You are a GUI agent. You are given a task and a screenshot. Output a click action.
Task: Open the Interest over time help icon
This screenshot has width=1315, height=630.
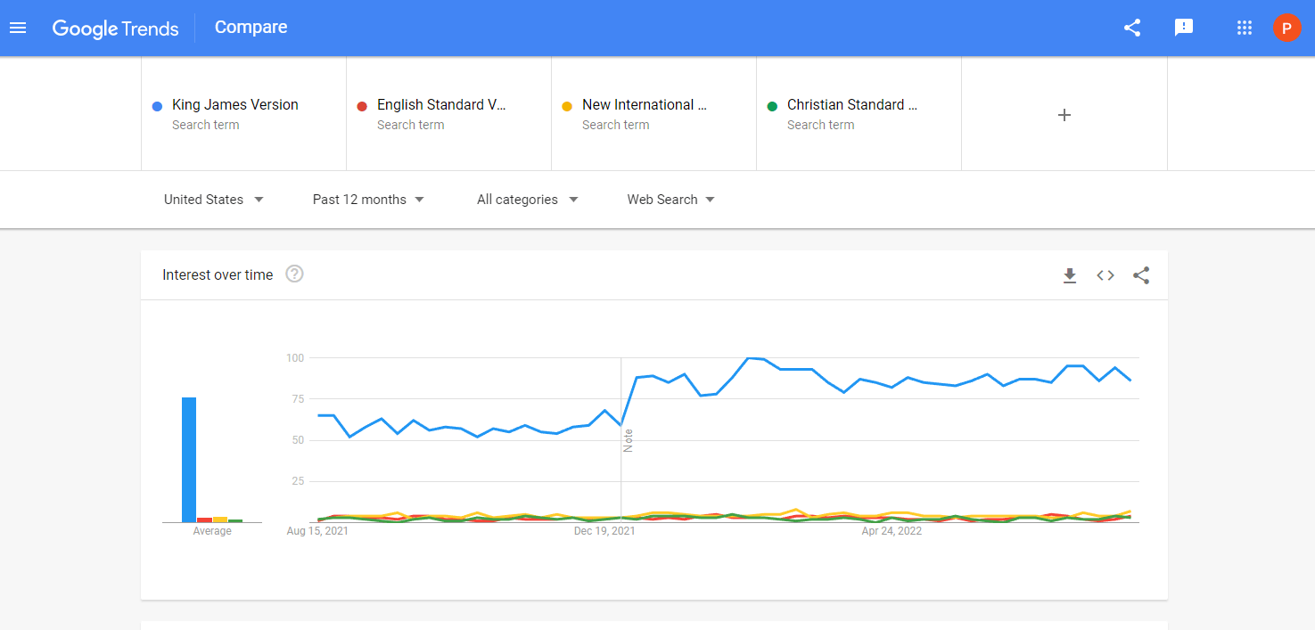(294, 274)
